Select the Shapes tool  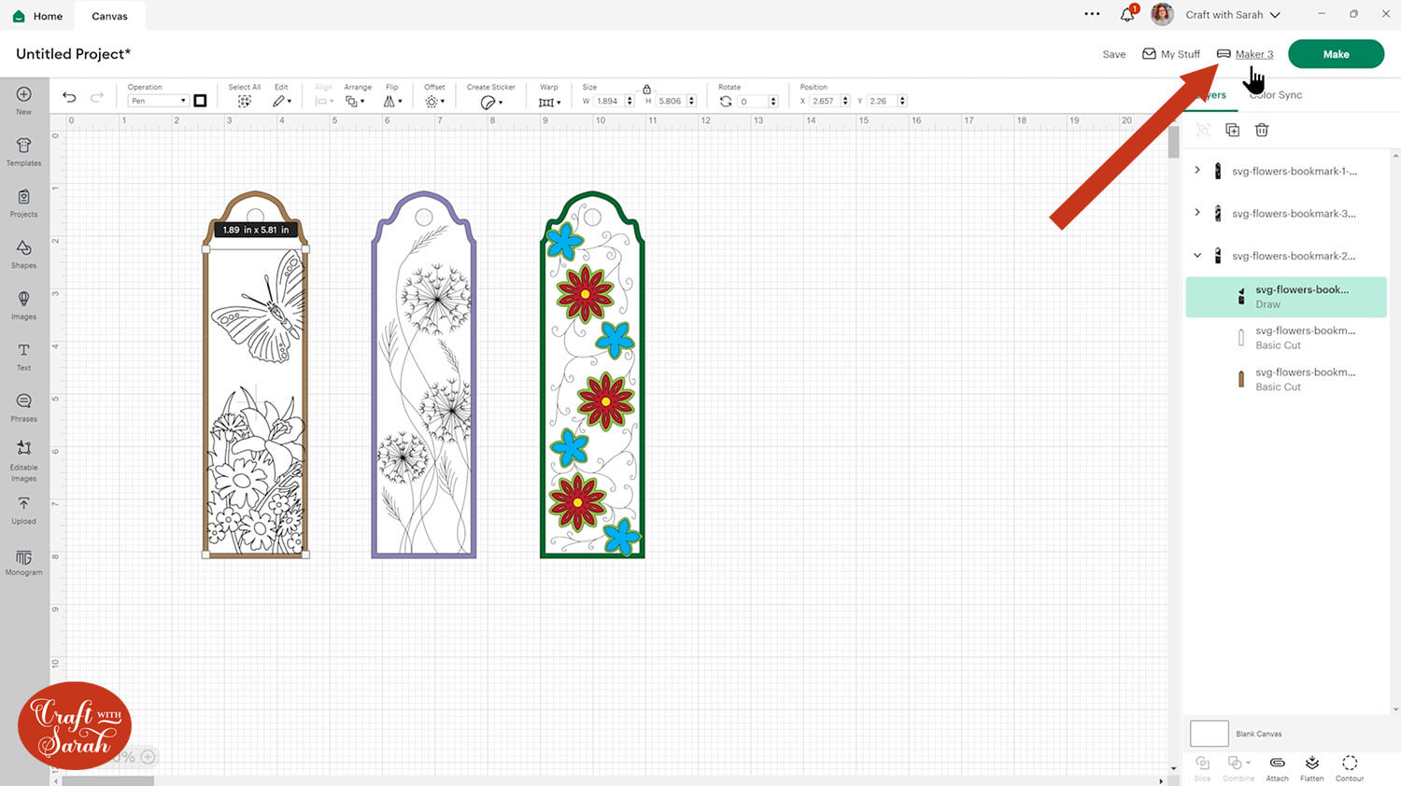pos(23,254)
